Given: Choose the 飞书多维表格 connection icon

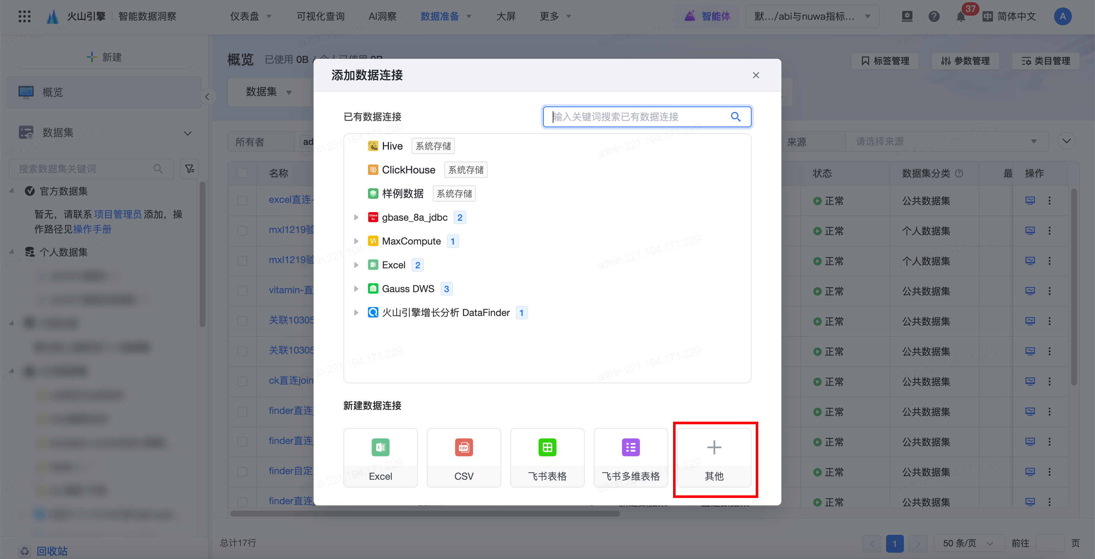Looking at the screenshot, I should pos(631,447).
